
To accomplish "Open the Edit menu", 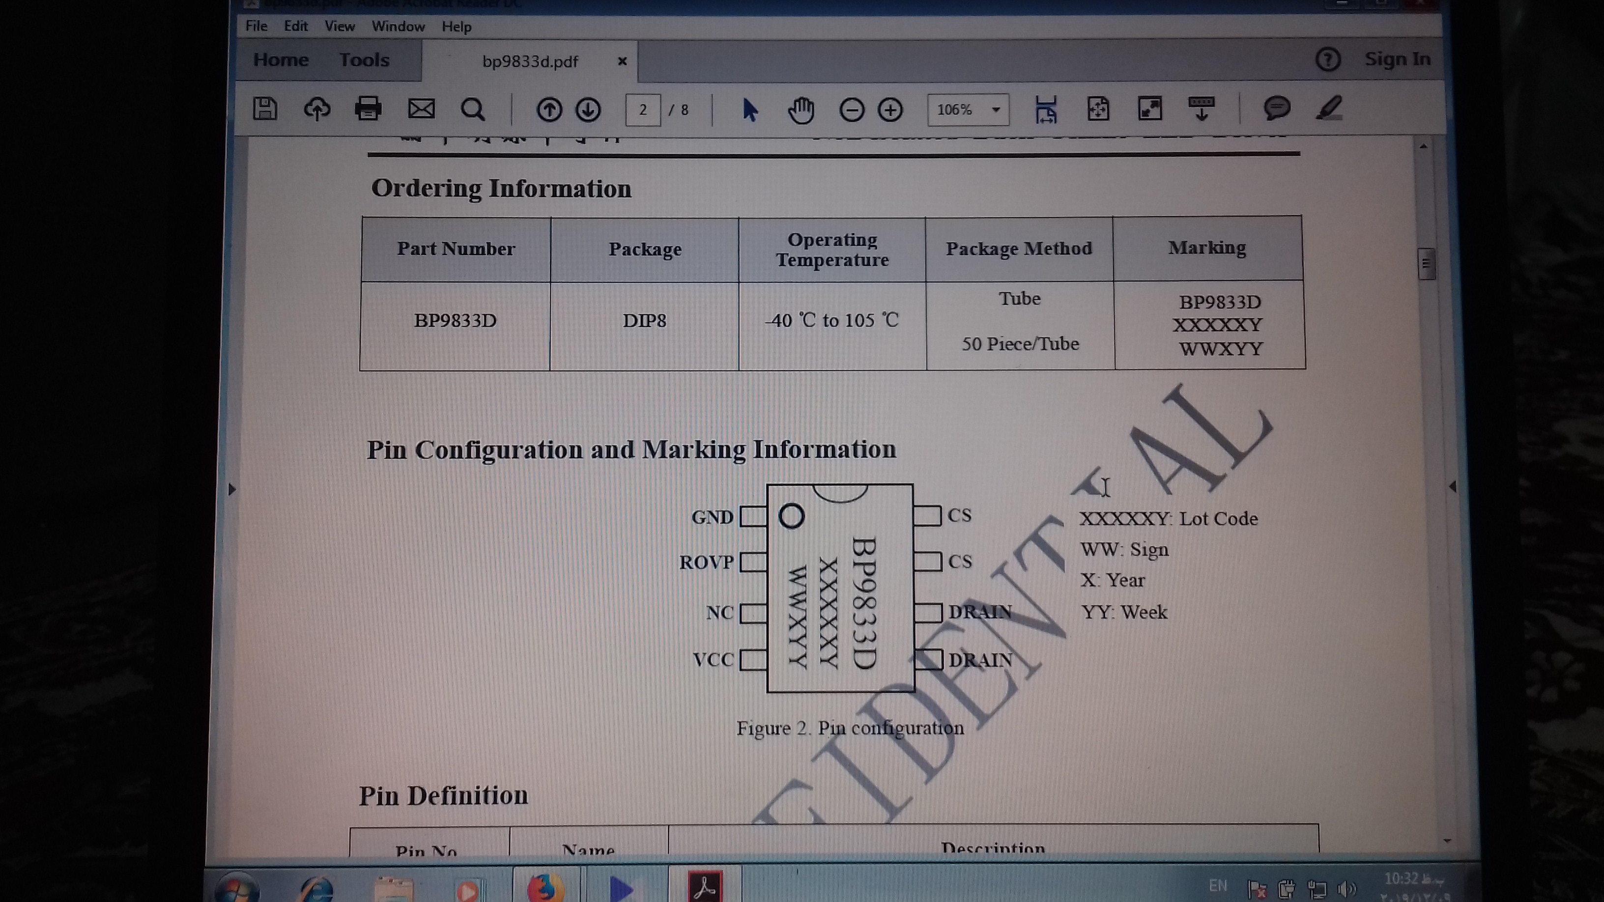I will (296, 26).
